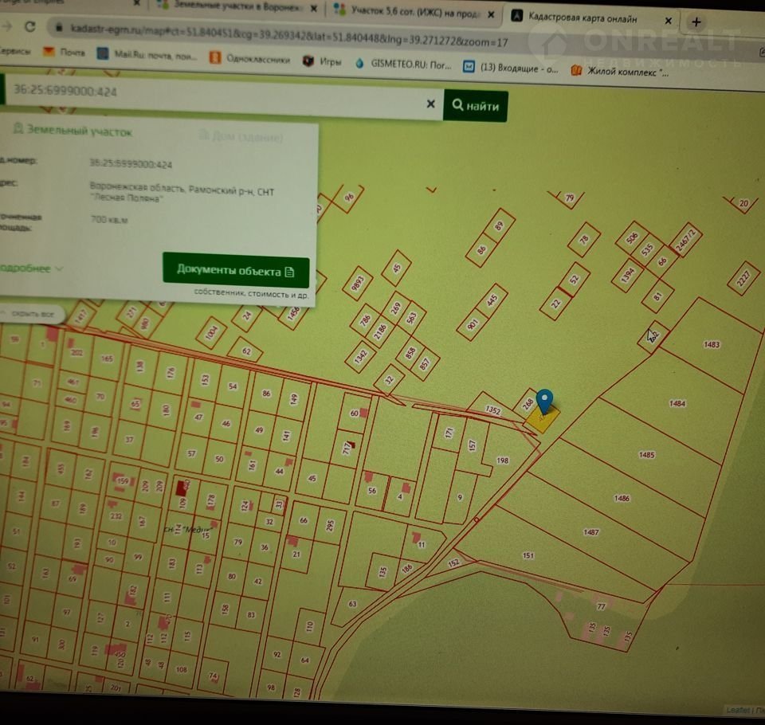
Task: Open Документы объекта for the parcel
Action: pos(235,271)
